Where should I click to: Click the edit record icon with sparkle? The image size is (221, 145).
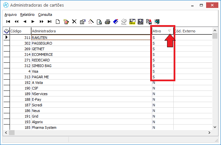point(66,22)
